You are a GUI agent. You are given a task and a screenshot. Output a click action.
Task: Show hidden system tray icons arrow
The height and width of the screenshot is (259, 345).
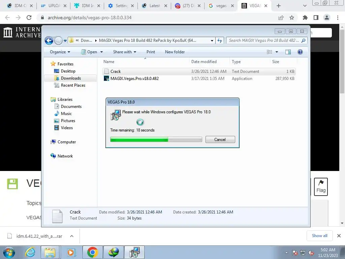(x=286, y=253)
